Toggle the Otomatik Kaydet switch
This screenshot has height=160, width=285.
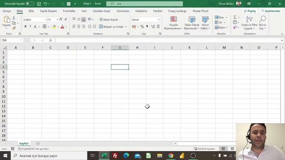(30, 4)
